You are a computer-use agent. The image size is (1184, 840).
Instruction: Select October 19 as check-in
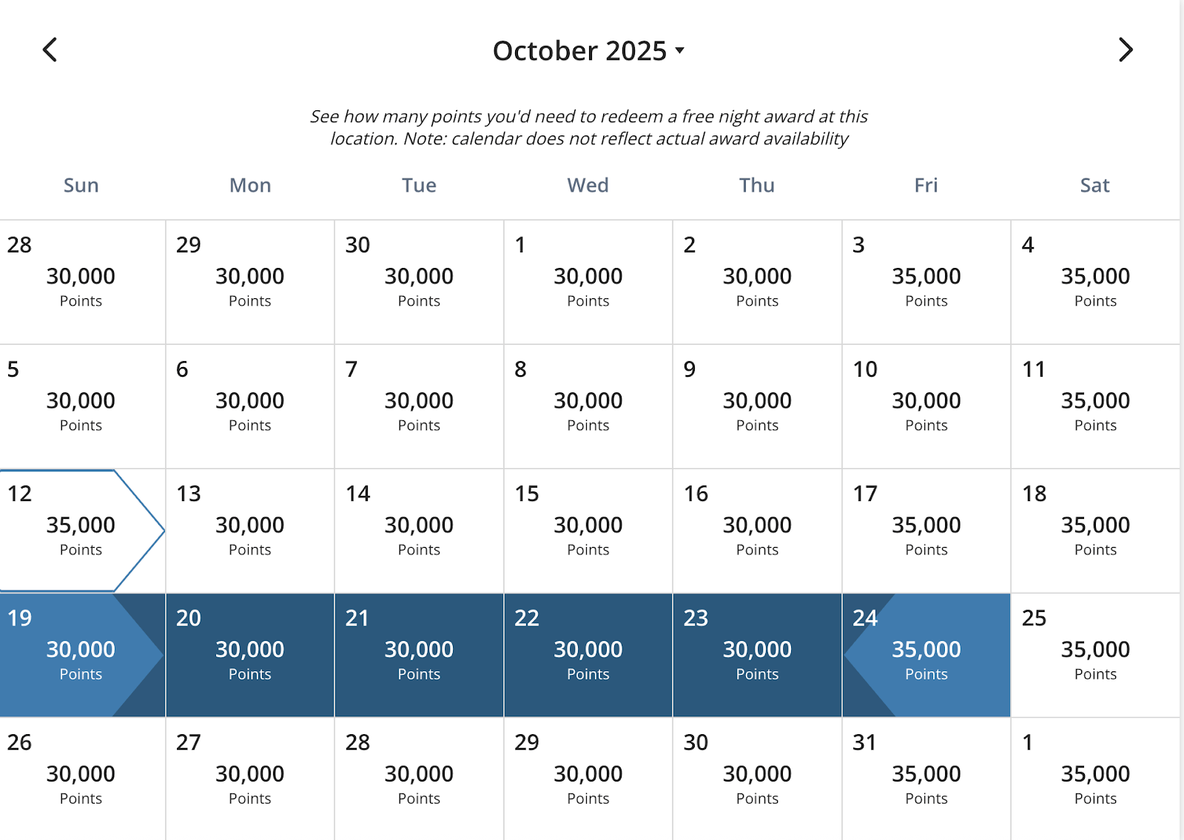pos(81,655)
